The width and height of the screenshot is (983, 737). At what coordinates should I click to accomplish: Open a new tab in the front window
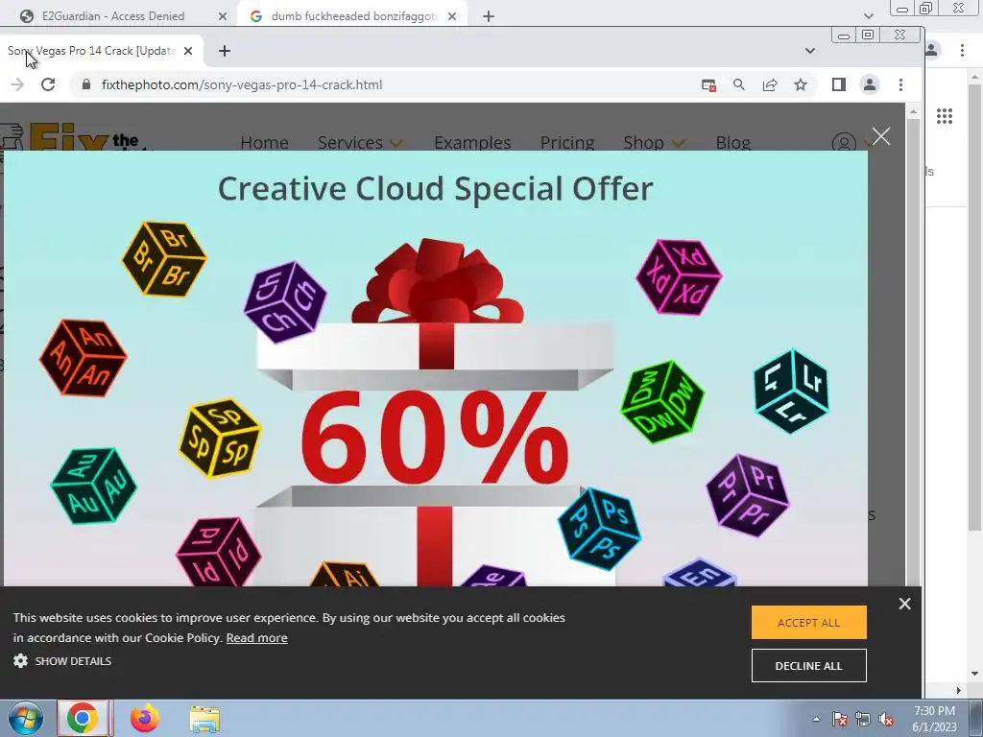pos(225,51)
